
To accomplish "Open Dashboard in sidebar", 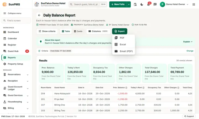I will coord(16,32).
